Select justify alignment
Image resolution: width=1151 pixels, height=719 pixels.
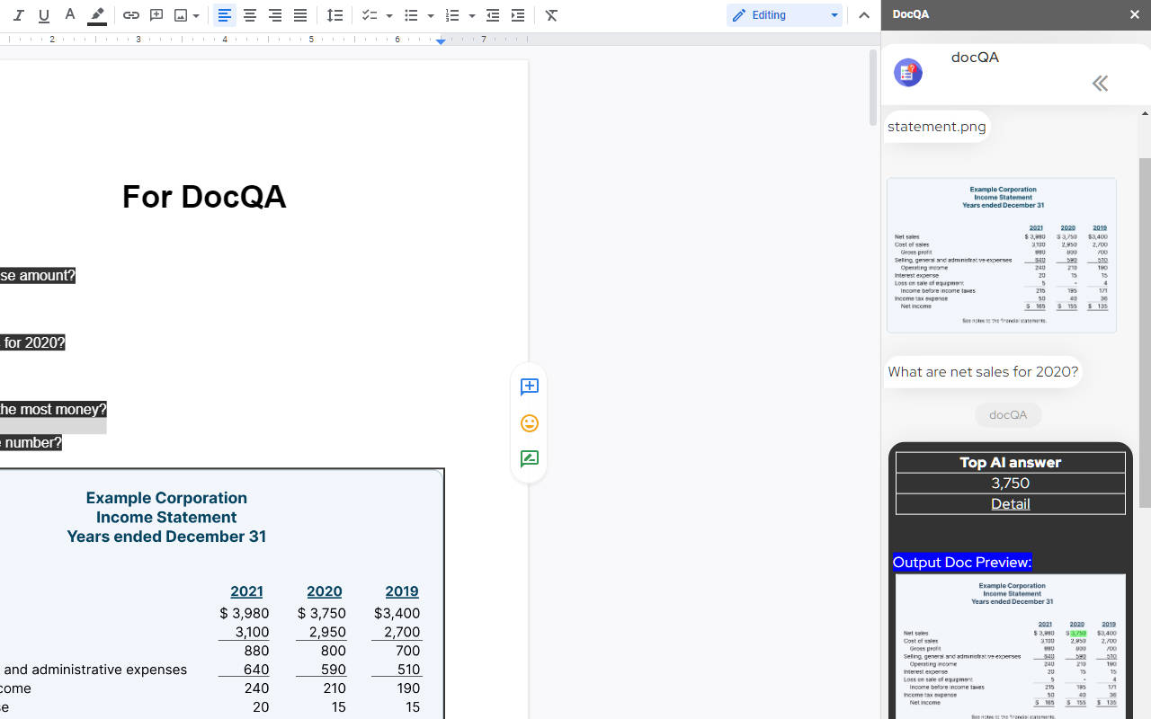(x=300, y=15)
